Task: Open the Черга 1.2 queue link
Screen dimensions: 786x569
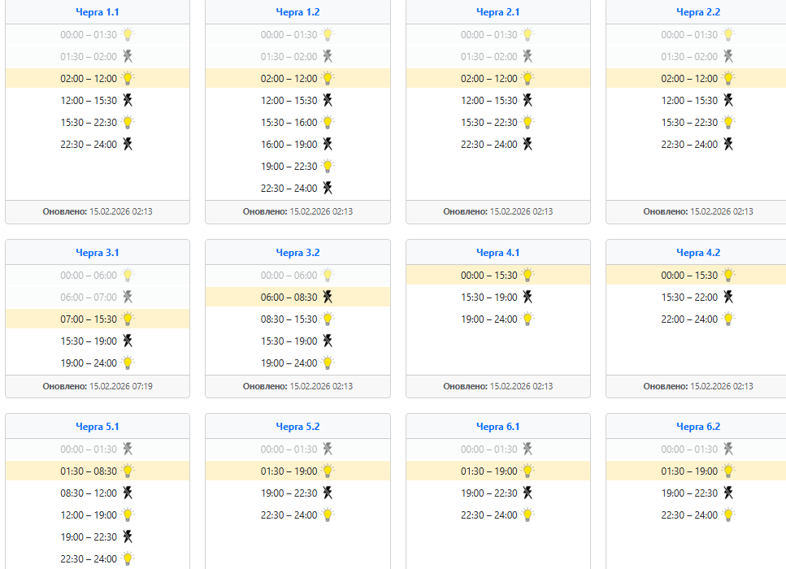Action: click(297, 12)
